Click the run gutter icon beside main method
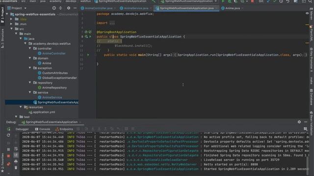 point(88,55)
